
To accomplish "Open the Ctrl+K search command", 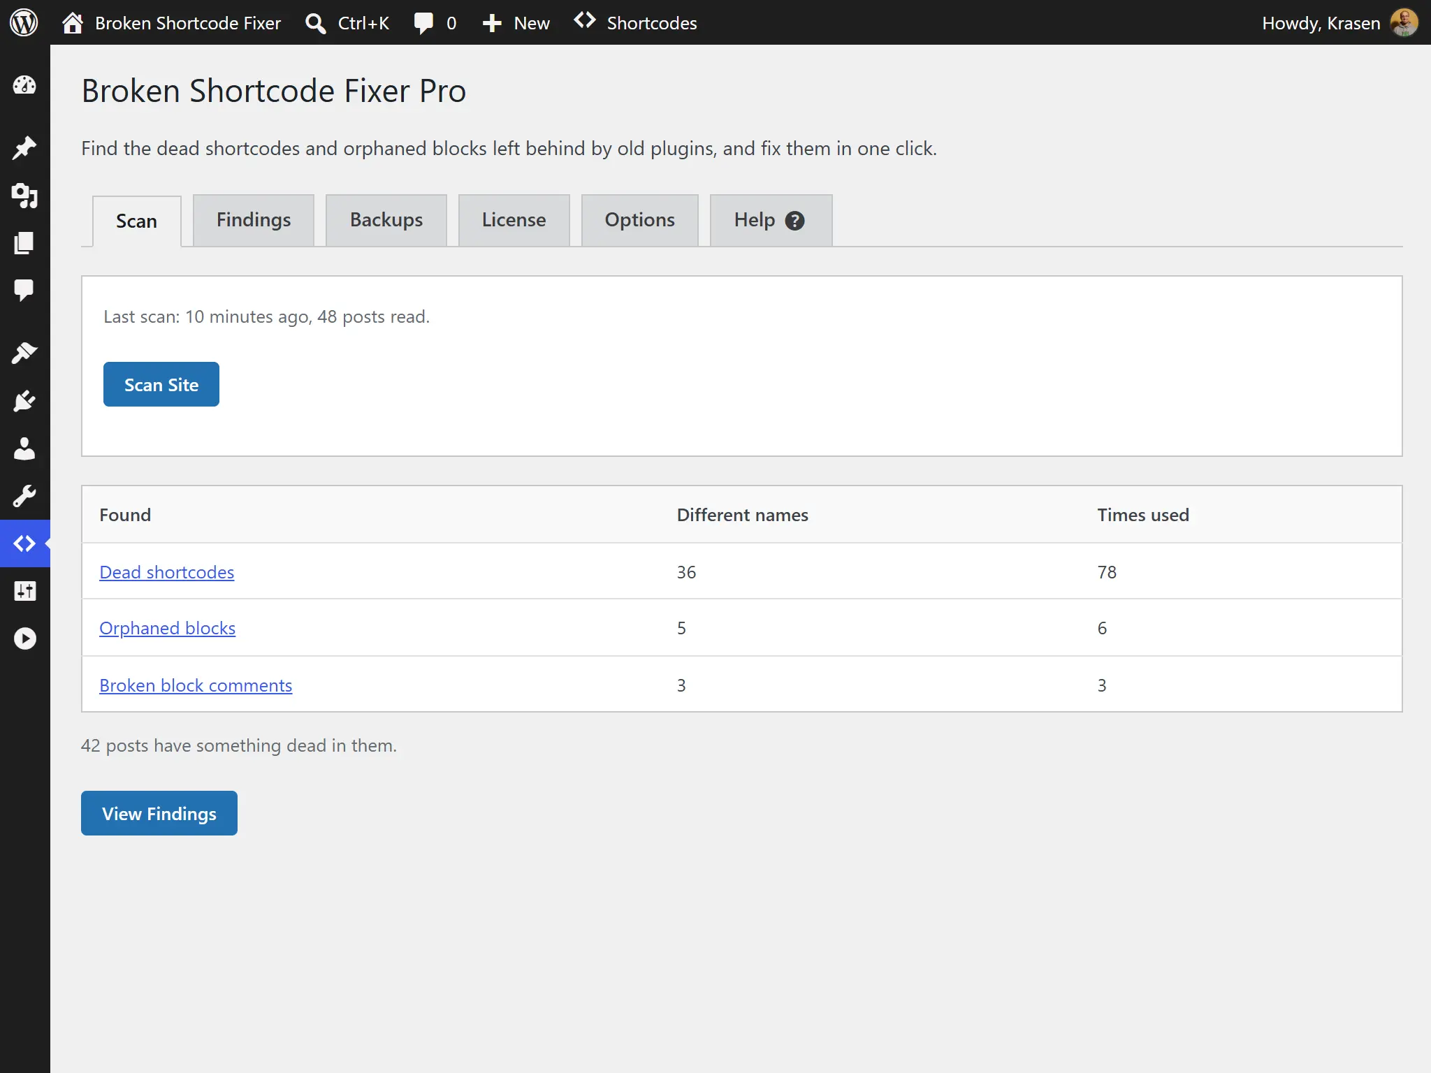I will (347, 23).
